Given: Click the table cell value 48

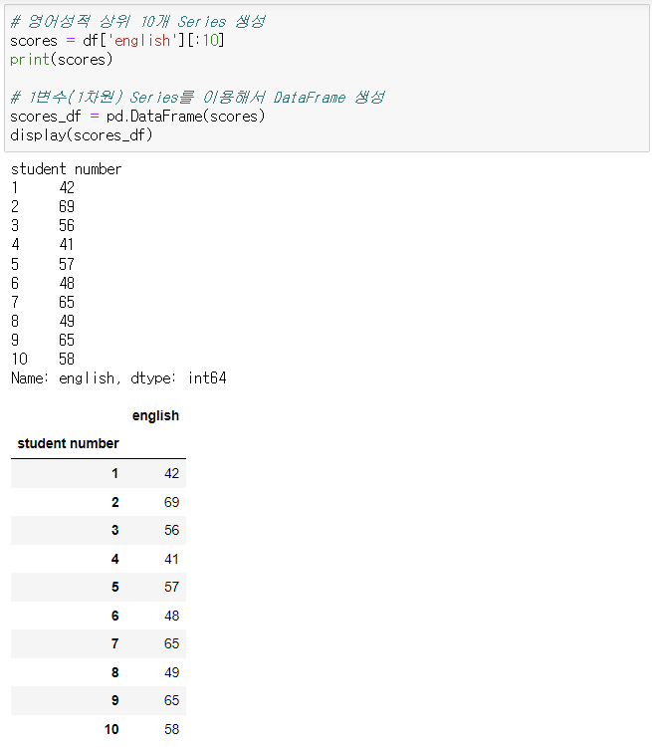Looking at the screenshot, I should 171,616.
